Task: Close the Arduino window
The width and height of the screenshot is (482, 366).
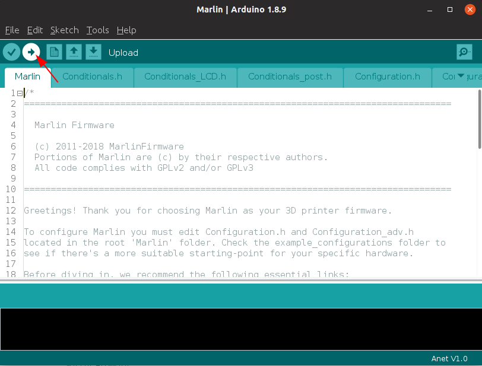Action: click(470, 10)
